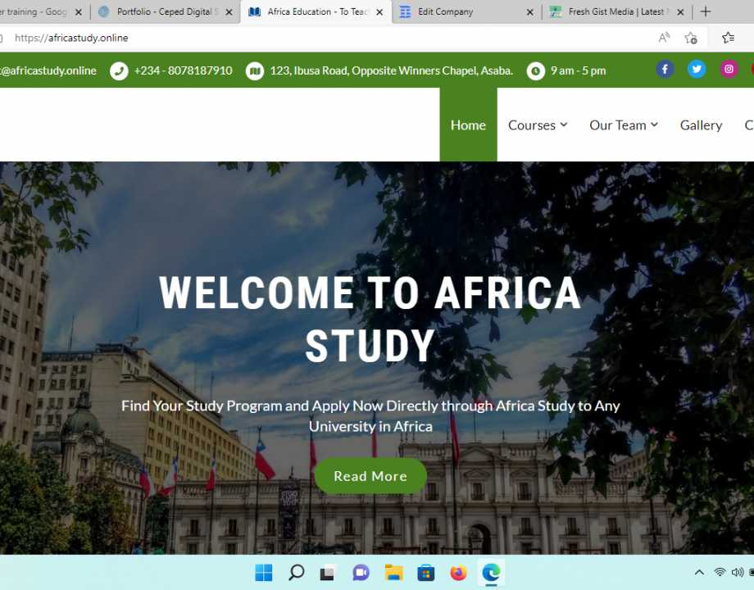
Task: Click the phone icon beside the contact number
Action: coord(119,71)
